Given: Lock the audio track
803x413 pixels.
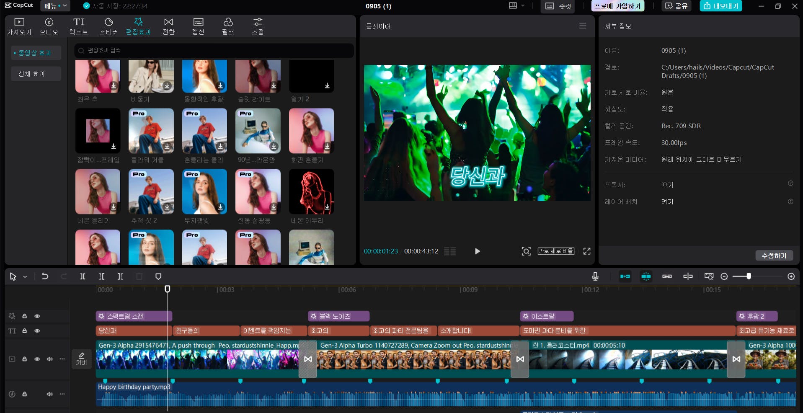Looking at the screenshot, I should (x=25, y=394).
